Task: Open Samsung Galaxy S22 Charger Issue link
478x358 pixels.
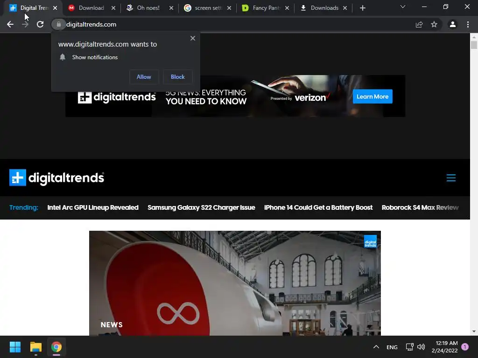Action: pyautogui.click(x=201, y=207)
